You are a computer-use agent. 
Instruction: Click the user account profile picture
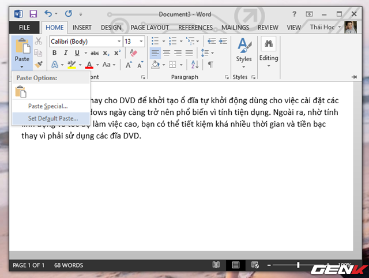click(x=351, y=27)
